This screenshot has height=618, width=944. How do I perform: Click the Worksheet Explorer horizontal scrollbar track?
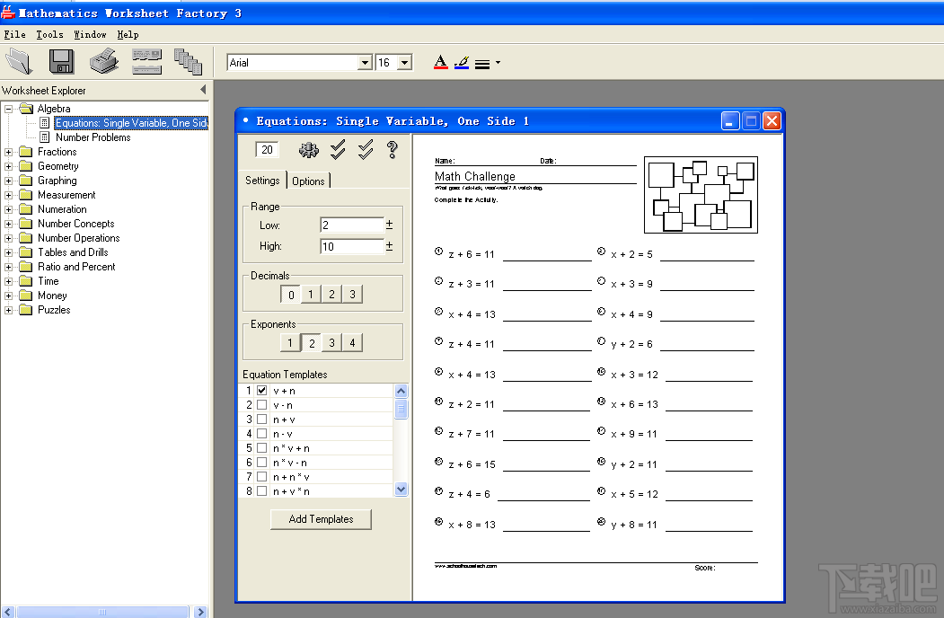point(102,612)
